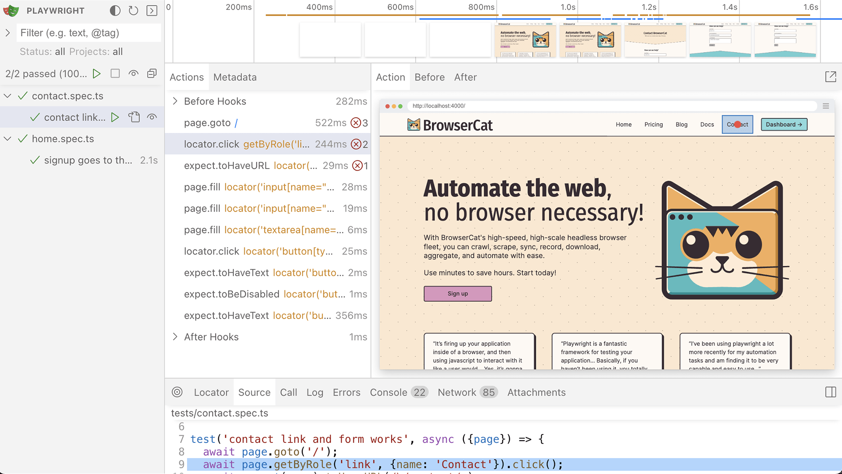Open the Console tab showing 22 entries
Viewport: 842px width, 474px height.
click(x=388, y=392)
